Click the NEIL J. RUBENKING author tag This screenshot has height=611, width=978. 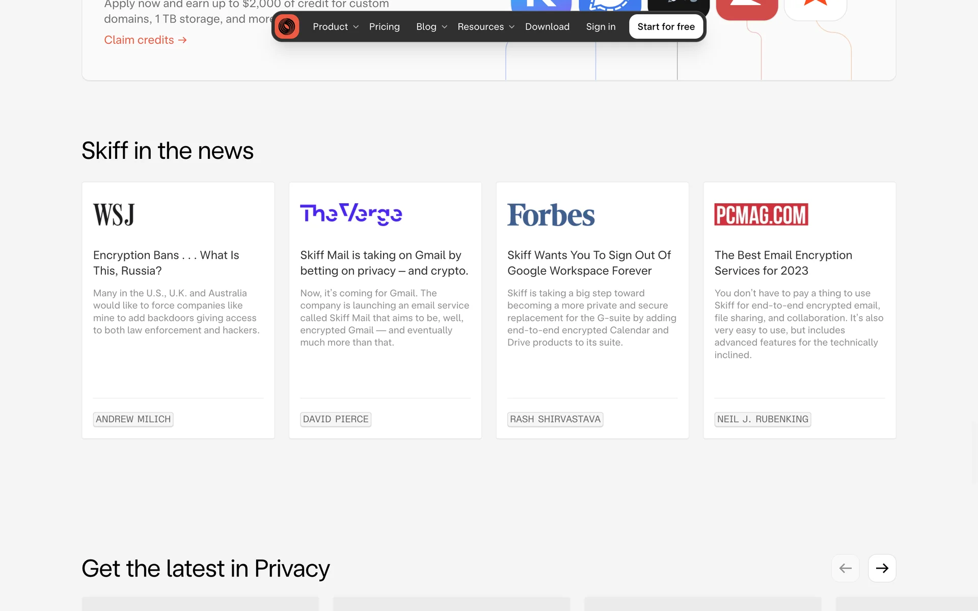click(x=762, y=419)
